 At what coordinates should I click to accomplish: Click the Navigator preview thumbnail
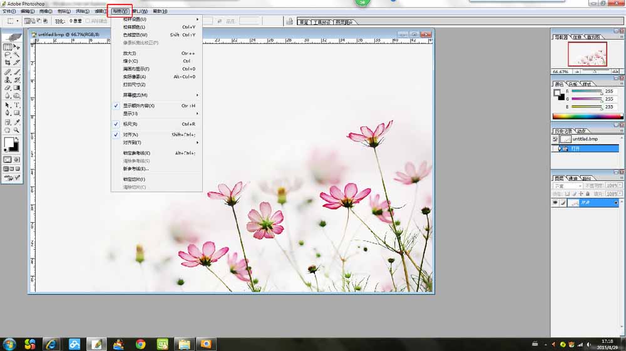(587, 54)
